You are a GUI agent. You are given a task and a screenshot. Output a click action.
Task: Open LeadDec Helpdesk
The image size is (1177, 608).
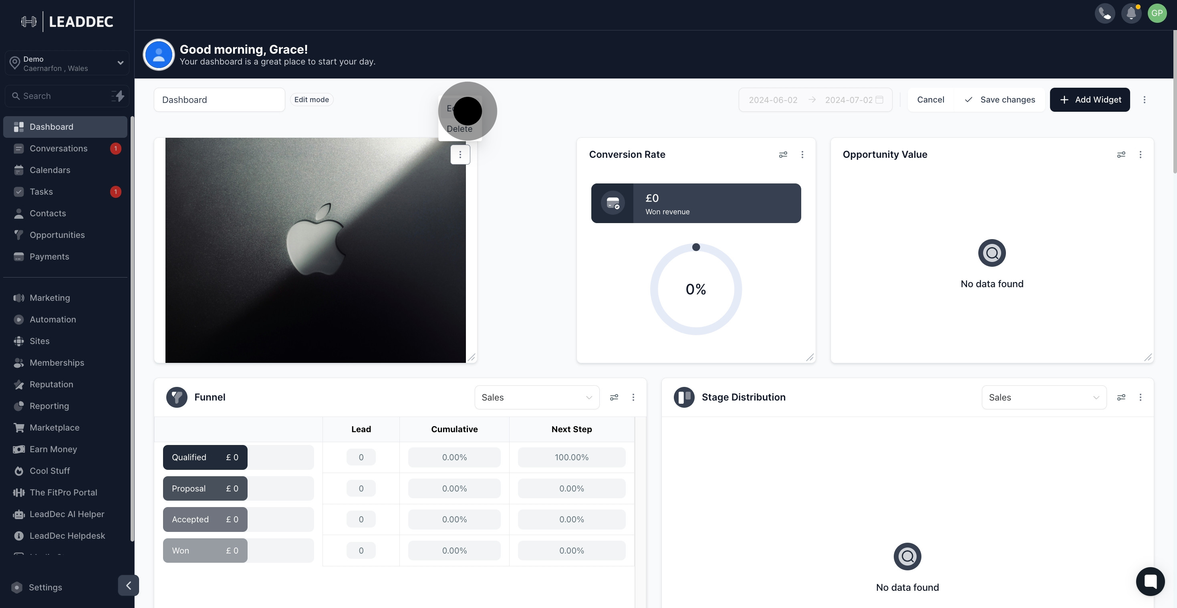click(x=65, y=536)
